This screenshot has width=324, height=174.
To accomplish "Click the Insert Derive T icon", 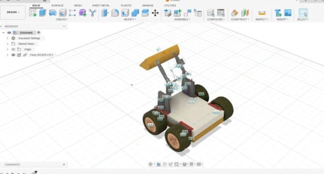I will [x=278, y=13].
